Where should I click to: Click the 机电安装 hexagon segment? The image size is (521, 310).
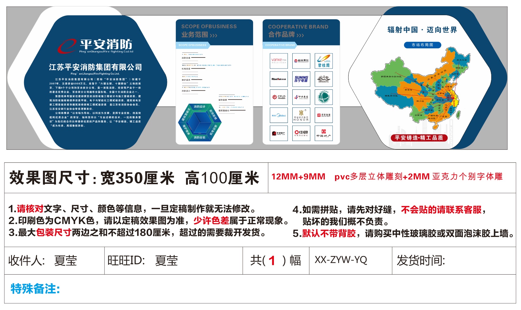(214, 130)
